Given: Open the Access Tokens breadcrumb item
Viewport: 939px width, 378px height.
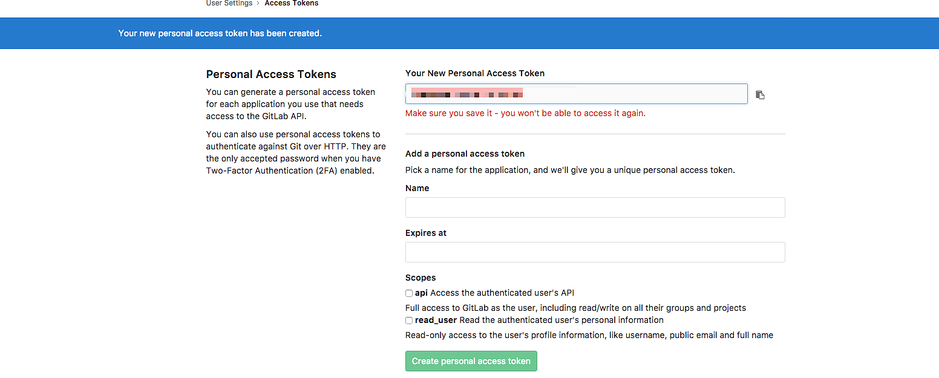Looking at the screenshot, I should 291,4.
